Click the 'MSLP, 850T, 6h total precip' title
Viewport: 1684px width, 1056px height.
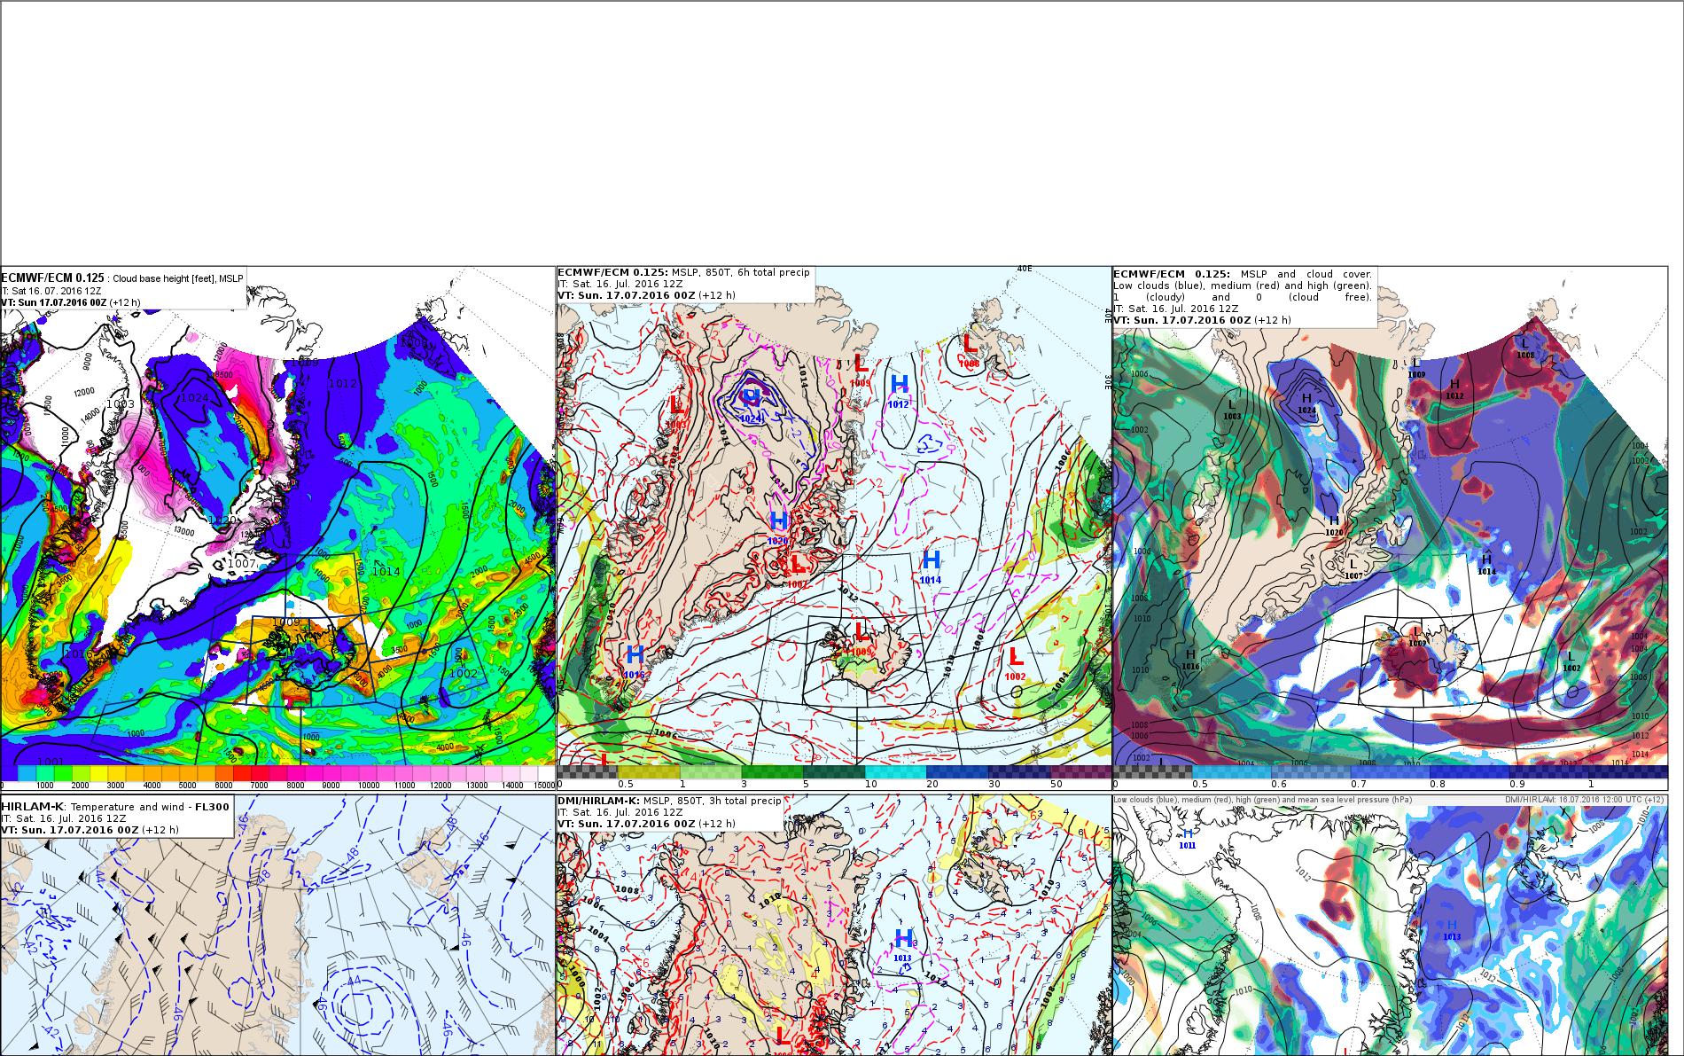(741, 272)
